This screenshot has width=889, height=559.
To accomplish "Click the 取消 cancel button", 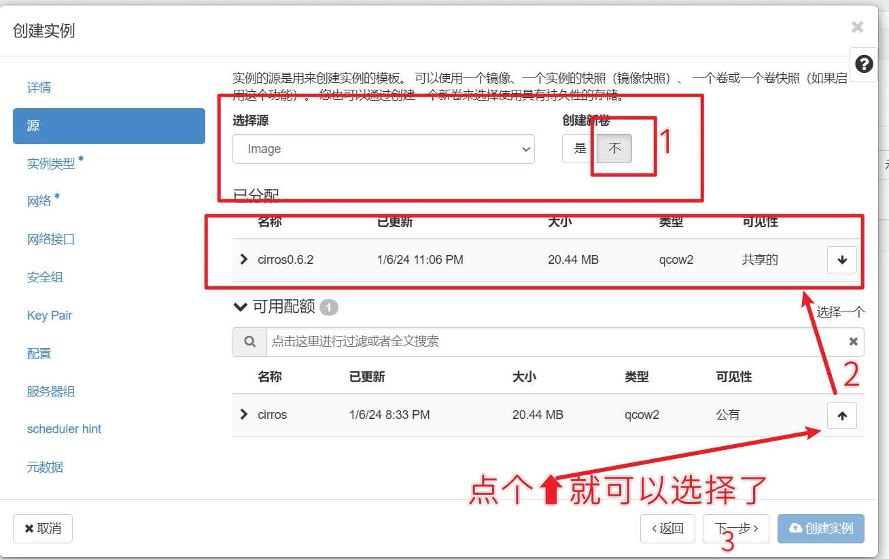I will pyautogui.click(x=43, y=529).
